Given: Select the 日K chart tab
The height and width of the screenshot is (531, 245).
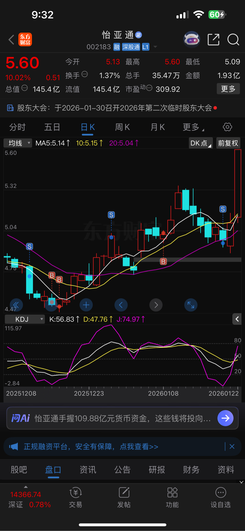Looking at the screenshot, I should coord(88,127).
